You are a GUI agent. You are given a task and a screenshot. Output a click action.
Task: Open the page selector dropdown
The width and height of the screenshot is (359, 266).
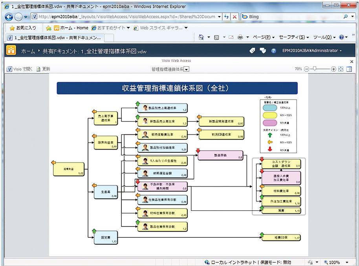(186, 69)
